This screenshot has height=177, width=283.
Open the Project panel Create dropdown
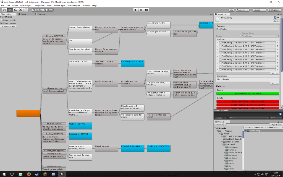click(219, 125)
